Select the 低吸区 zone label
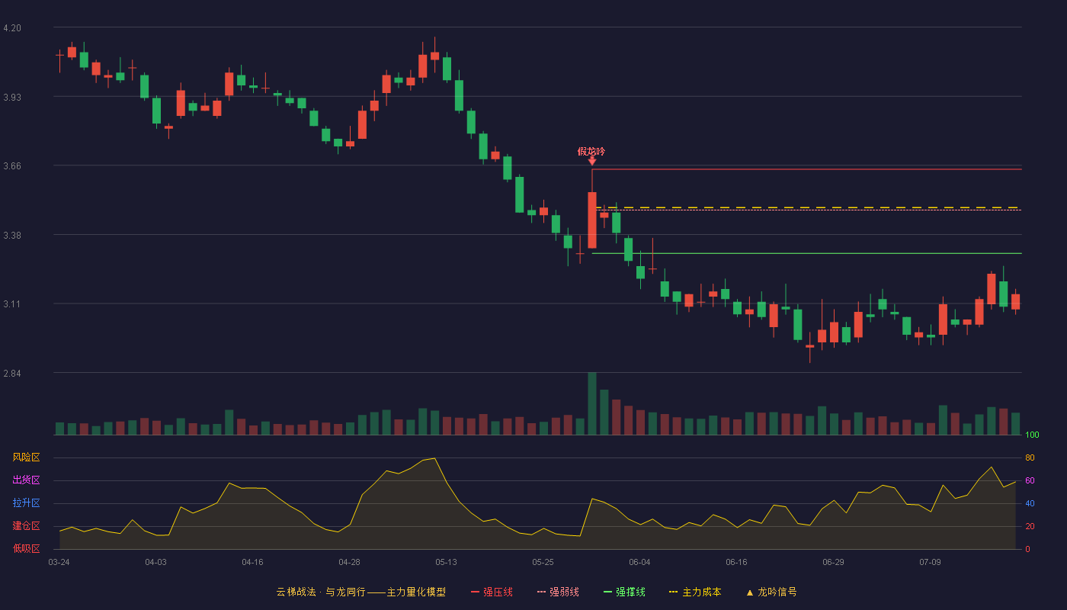1067x610 pixels. click(x=27, y=549)
